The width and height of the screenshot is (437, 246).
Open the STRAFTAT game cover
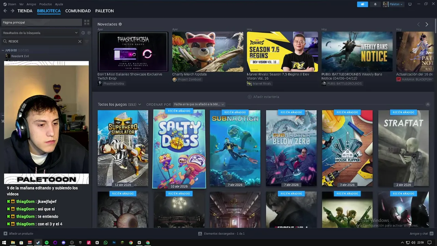click(x=404, y=148)
